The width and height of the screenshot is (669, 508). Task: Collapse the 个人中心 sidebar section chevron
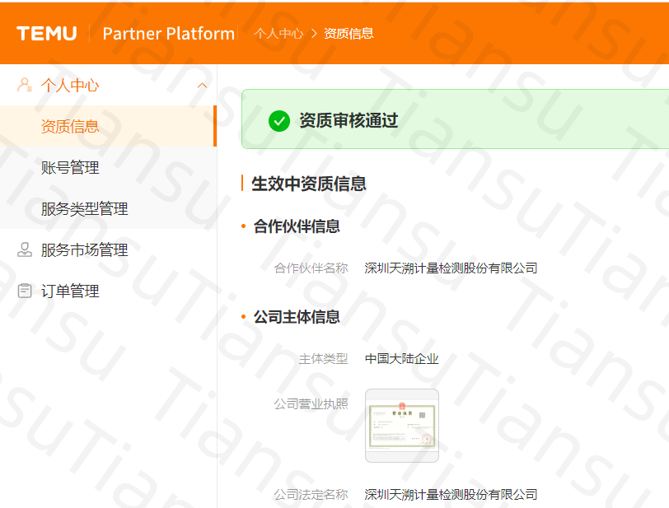point(203,86)
